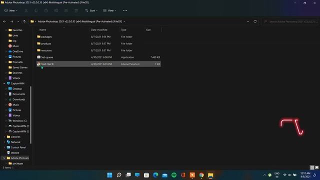Go forward with the Forward arrow

tap(11, 21)
